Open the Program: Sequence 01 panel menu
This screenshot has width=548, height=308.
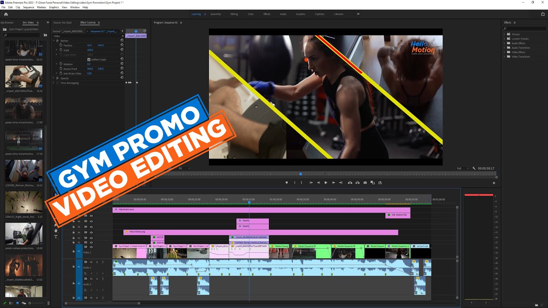coord(181,23)
